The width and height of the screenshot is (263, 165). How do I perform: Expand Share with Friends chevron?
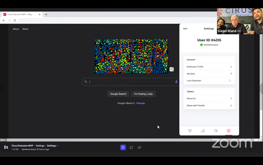(x=231, y=105)
